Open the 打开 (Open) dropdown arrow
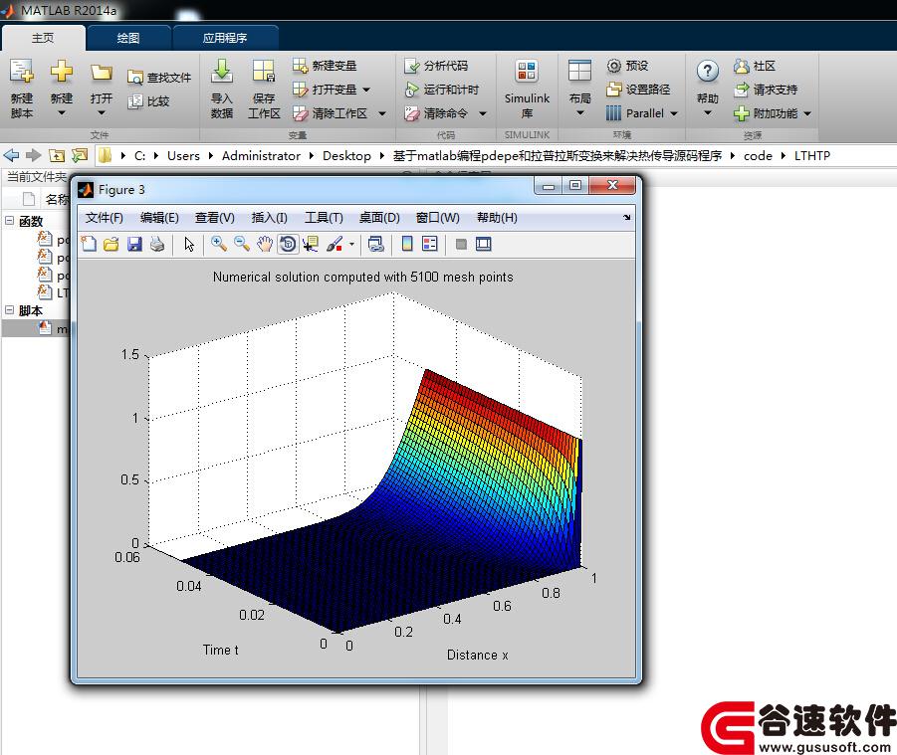This screenshot has width=897, height=755. (x=102, y=113)
